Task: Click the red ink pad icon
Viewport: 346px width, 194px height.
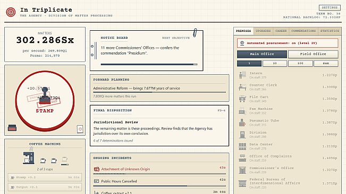Action: 12,128
